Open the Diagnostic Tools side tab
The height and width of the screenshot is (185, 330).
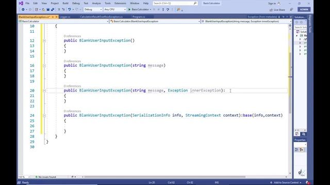point(310,24)
